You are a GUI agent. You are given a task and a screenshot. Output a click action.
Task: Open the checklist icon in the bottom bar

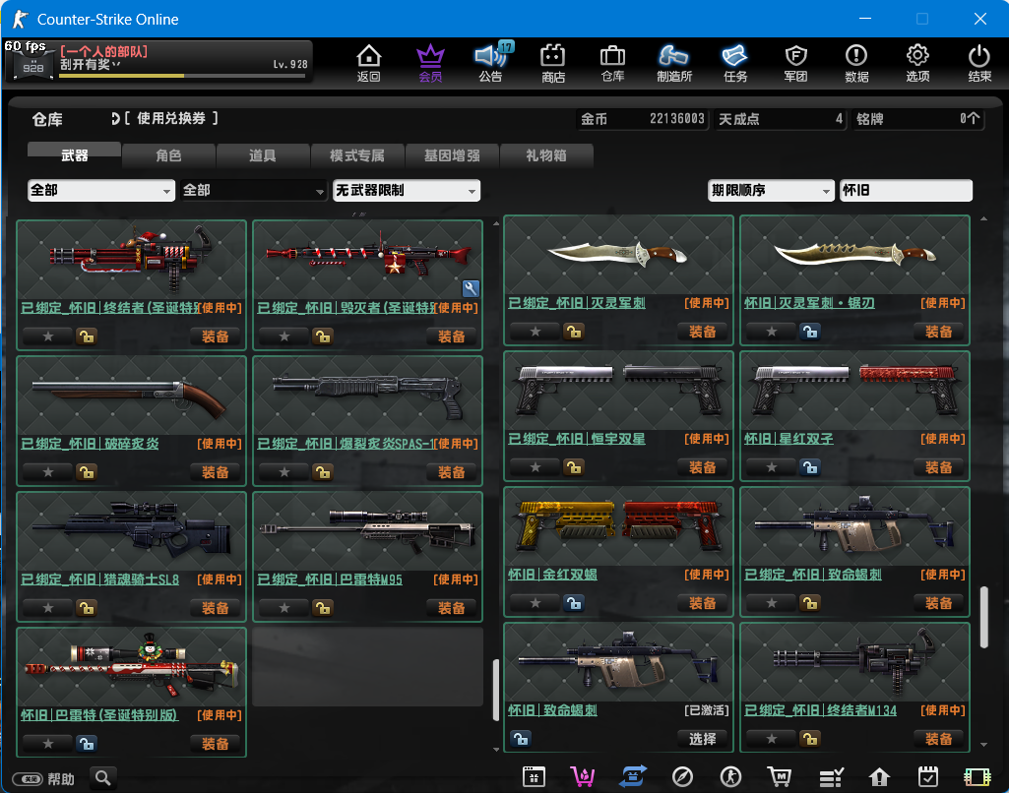(831, 777)
